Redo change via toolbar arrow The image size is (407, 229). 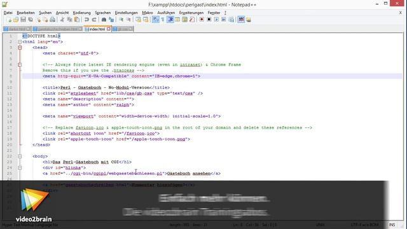point(94,20)
